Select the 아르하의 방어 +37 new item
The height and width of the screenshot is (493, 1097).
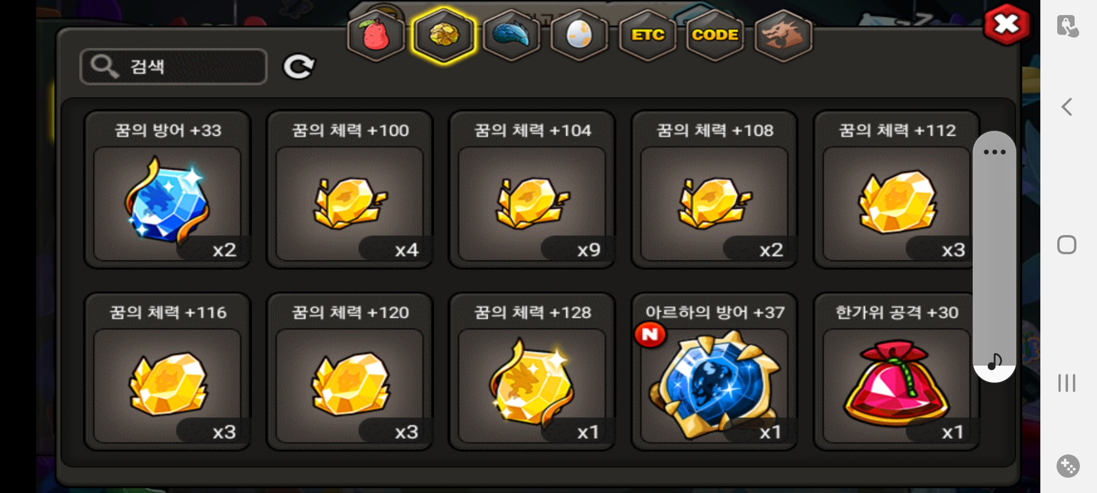click(714, 372)
